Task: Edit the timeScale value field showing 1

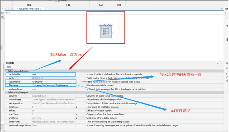Action: (x=53, y=107)
